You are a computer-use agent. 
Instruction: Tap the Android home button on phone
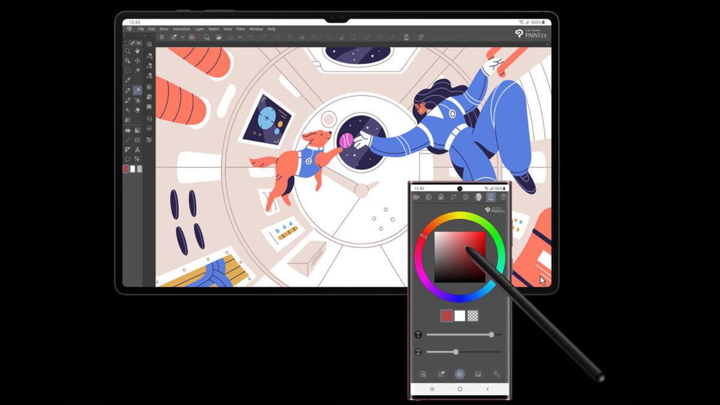[460, 389]
